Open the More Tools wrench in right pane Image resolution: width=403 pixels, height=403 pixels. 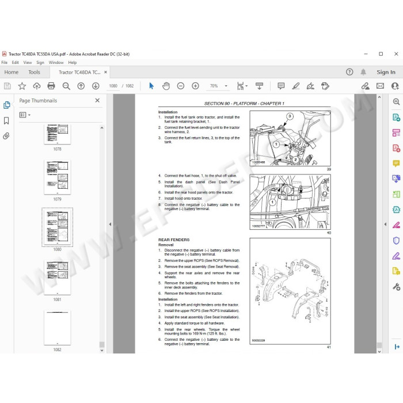(x=396, y=287)
